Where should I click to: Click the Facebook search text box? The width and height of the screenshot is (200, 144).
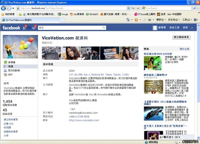pyautogui.click(x=70, y=28)
